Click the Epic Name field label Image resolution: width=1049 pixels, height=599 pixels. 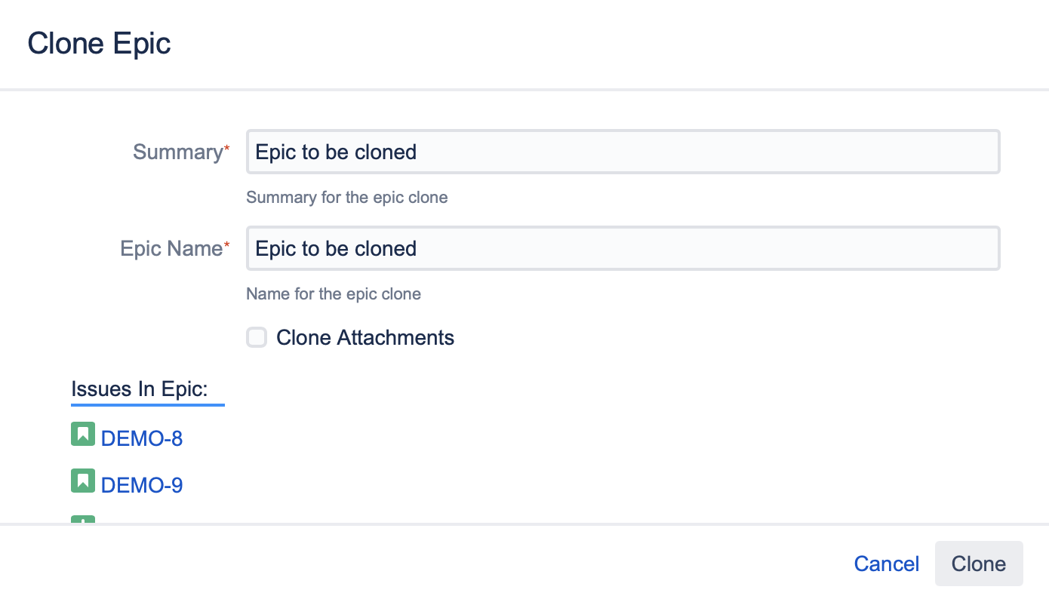tap(171, 248)
